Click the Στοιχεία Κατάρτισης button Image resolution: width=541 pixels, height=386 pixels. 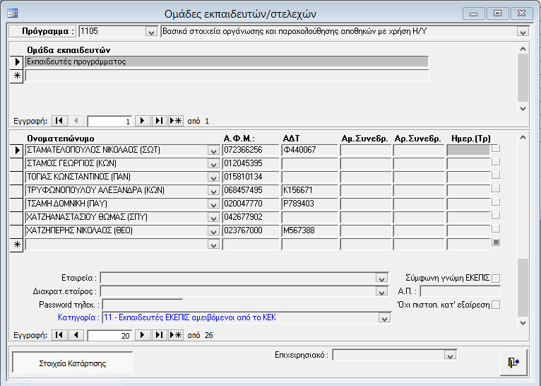[72, 363]
